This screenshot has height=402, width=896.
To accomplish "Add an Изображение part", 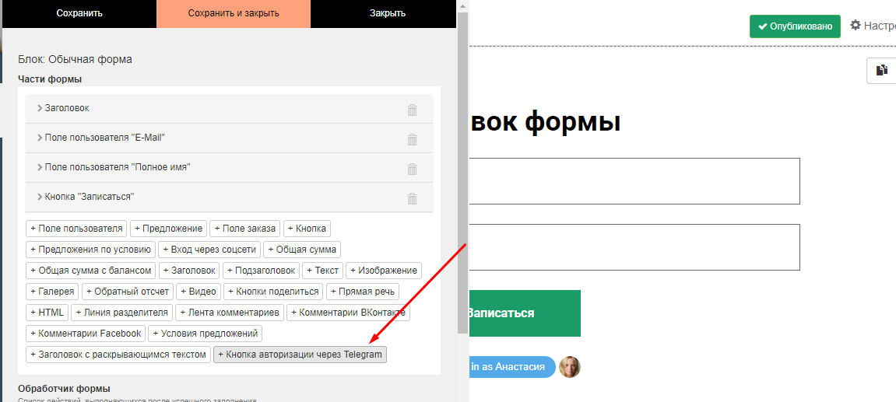I will [384, 270].
